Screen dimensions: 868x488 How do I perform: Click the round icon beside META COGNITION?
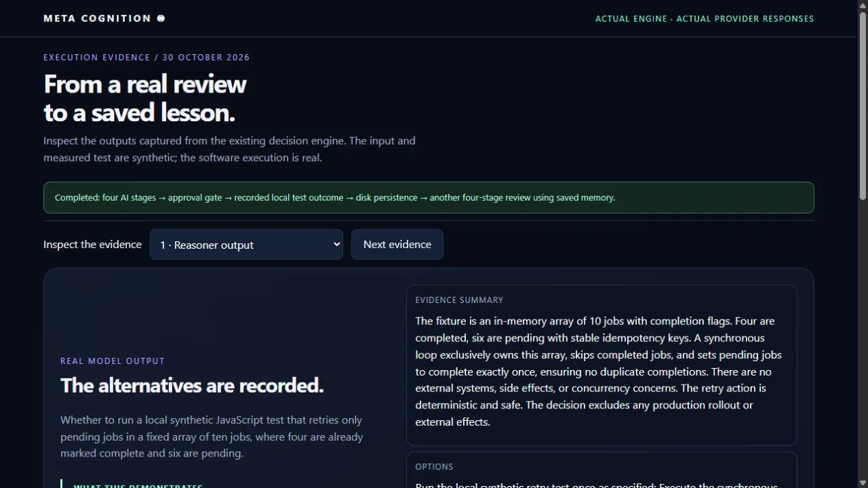161,19
